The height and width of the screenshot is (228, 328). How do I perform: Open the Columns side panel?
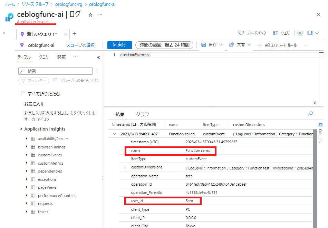tap(320, 133)
